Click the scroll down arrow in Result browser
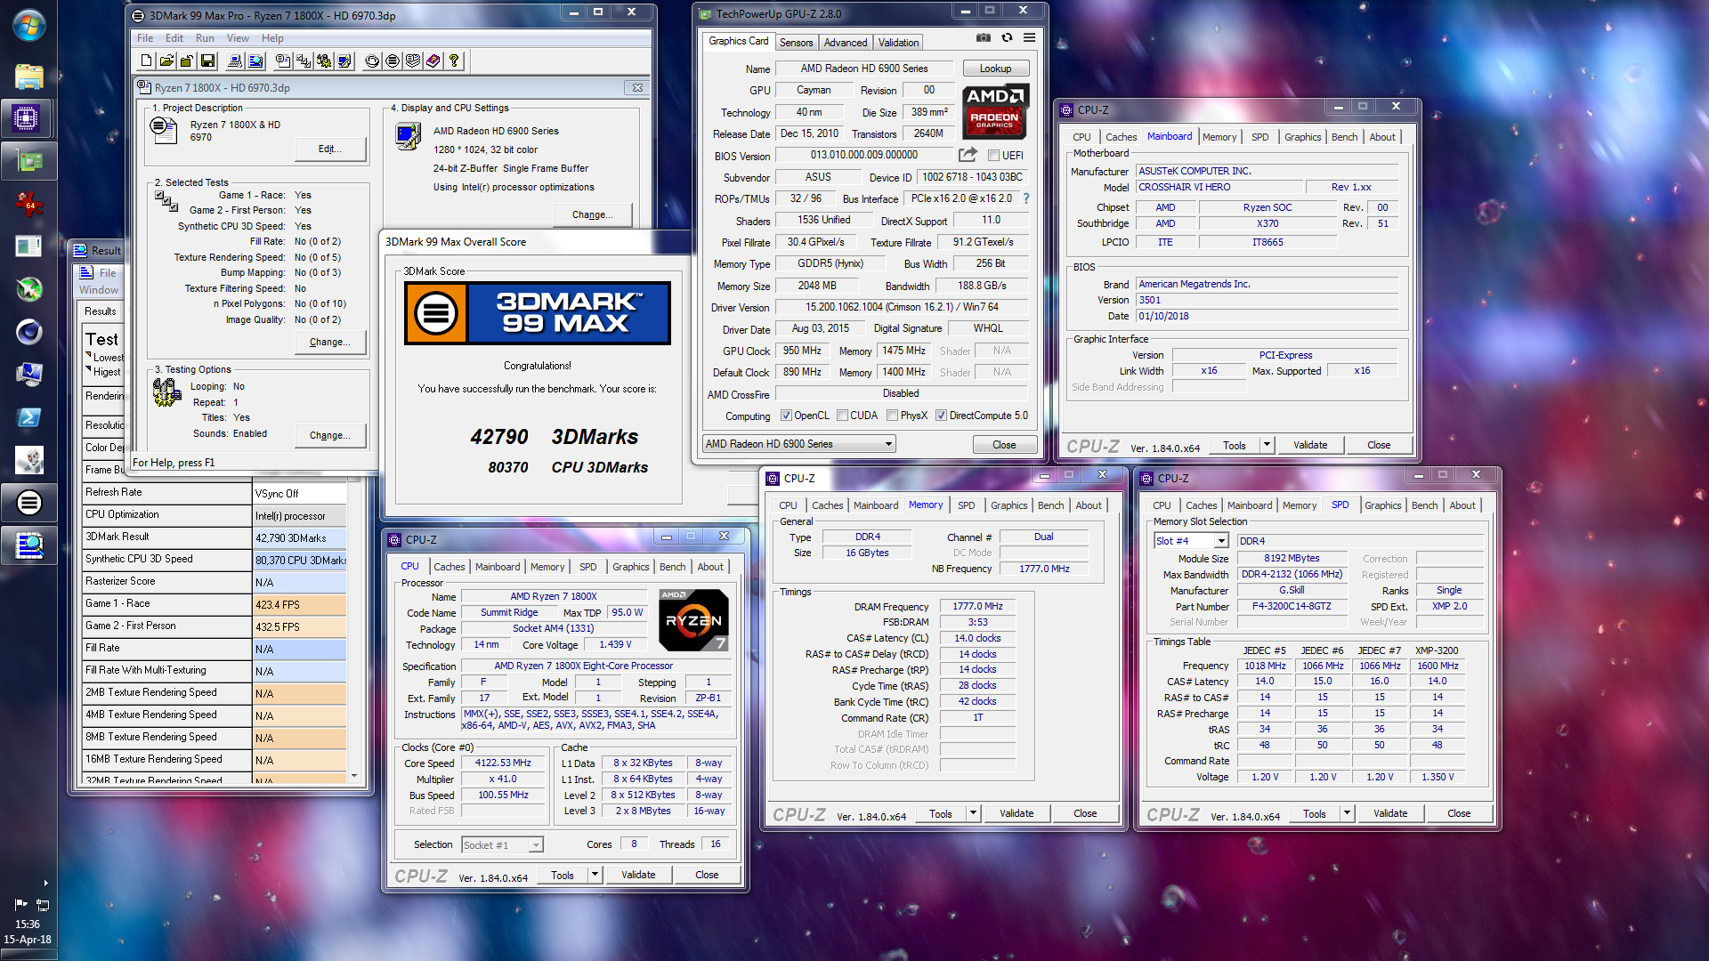The width and height of the screenshot is (1709, 961). point(354,777)
